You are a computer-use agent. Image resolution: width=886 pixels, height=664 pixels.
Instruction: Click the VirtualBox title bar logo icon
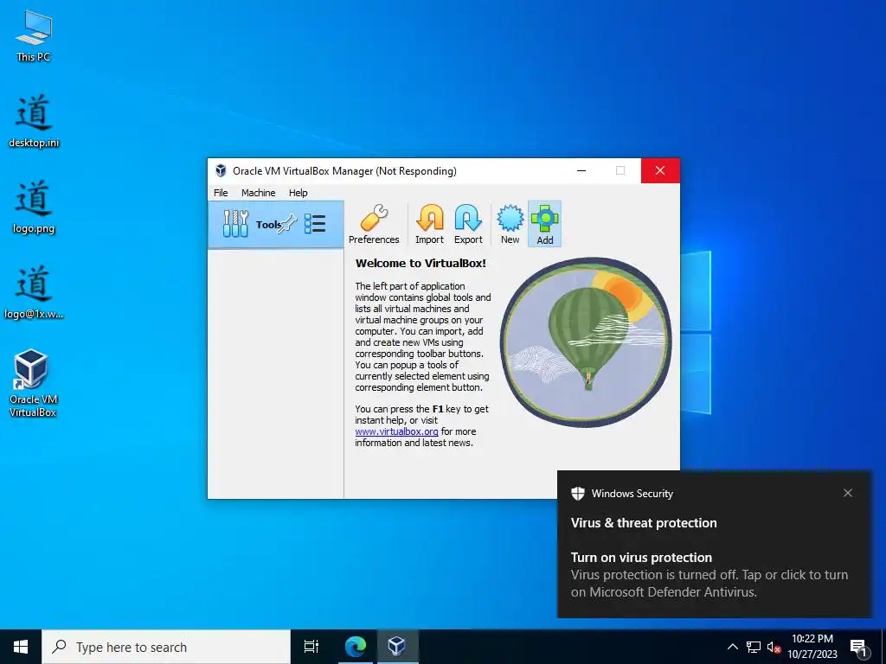[221, 170]
